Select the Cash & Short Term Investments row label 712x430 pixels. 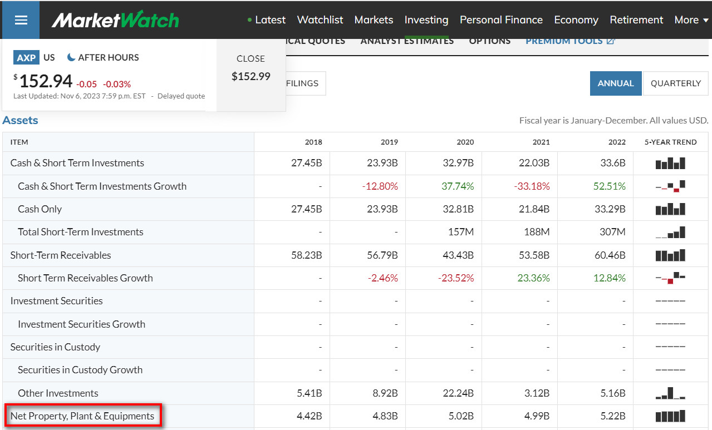click(77, 163)
